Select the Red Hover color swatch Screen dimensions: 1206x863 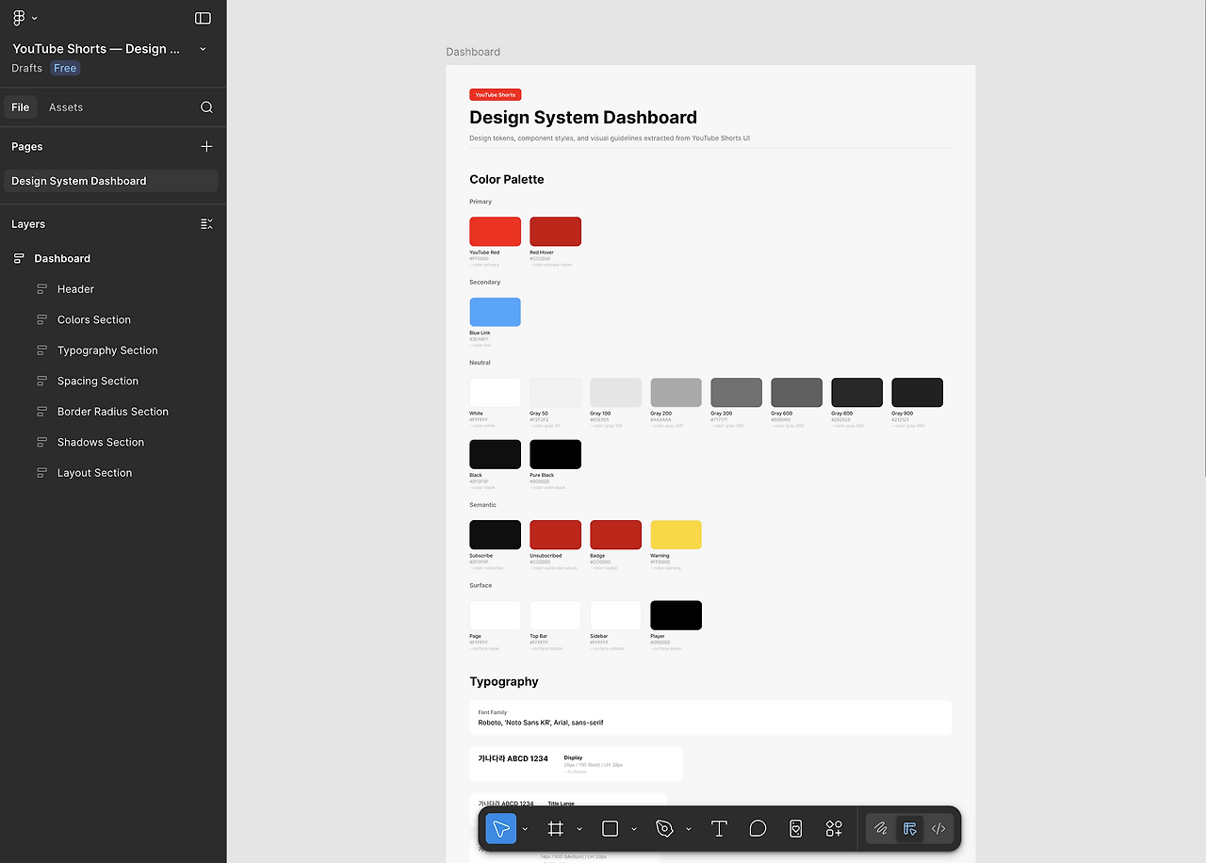click(x=556, y=232)
